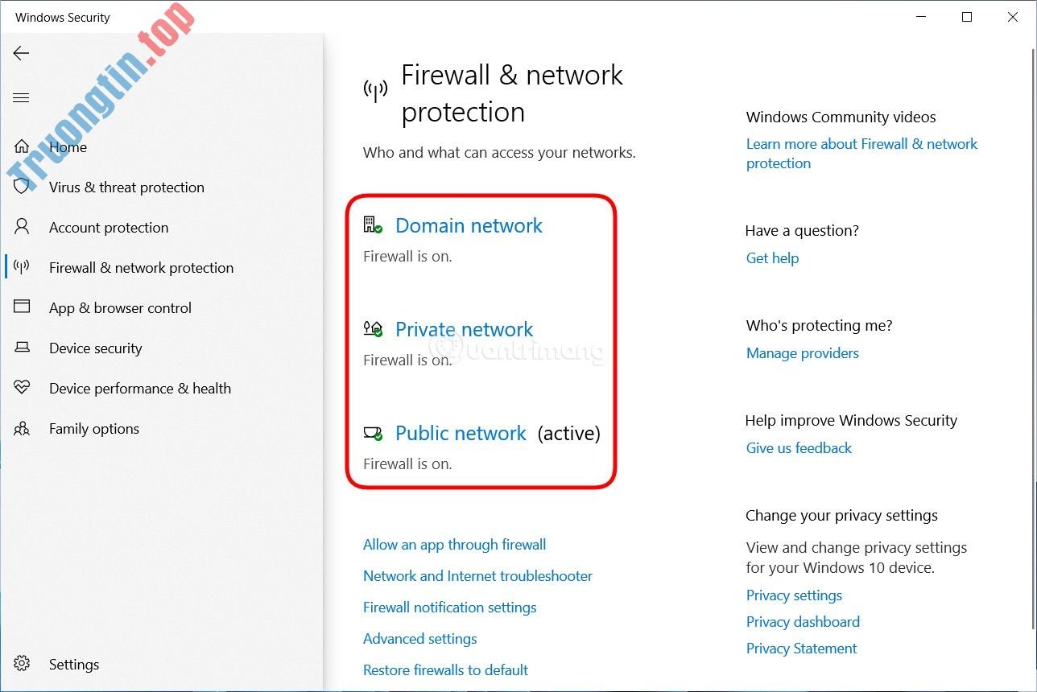Image resolution: width=1037 pixels, height=692 pixels.
Task: Click the back arrow icon
Action: [x=22, y=54]
